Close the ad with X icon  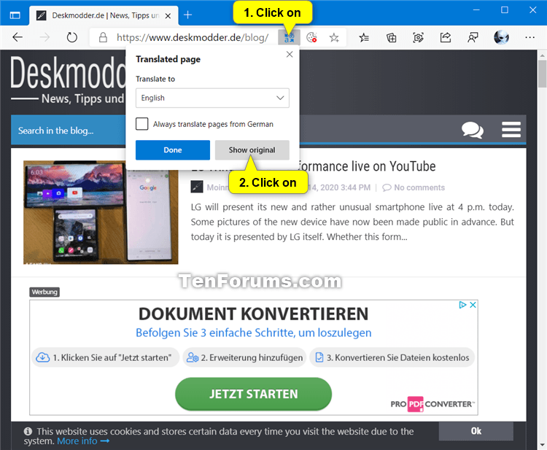point(473,305)
